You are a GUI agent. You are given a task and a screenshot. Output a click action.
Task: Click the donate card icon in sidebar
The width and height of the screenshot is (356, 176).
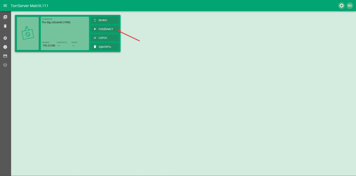[x=5, y=56]
